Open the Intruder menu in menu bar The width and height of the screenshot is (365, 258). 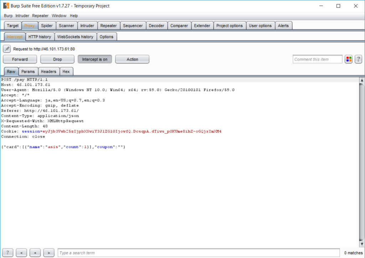point(22,16)
